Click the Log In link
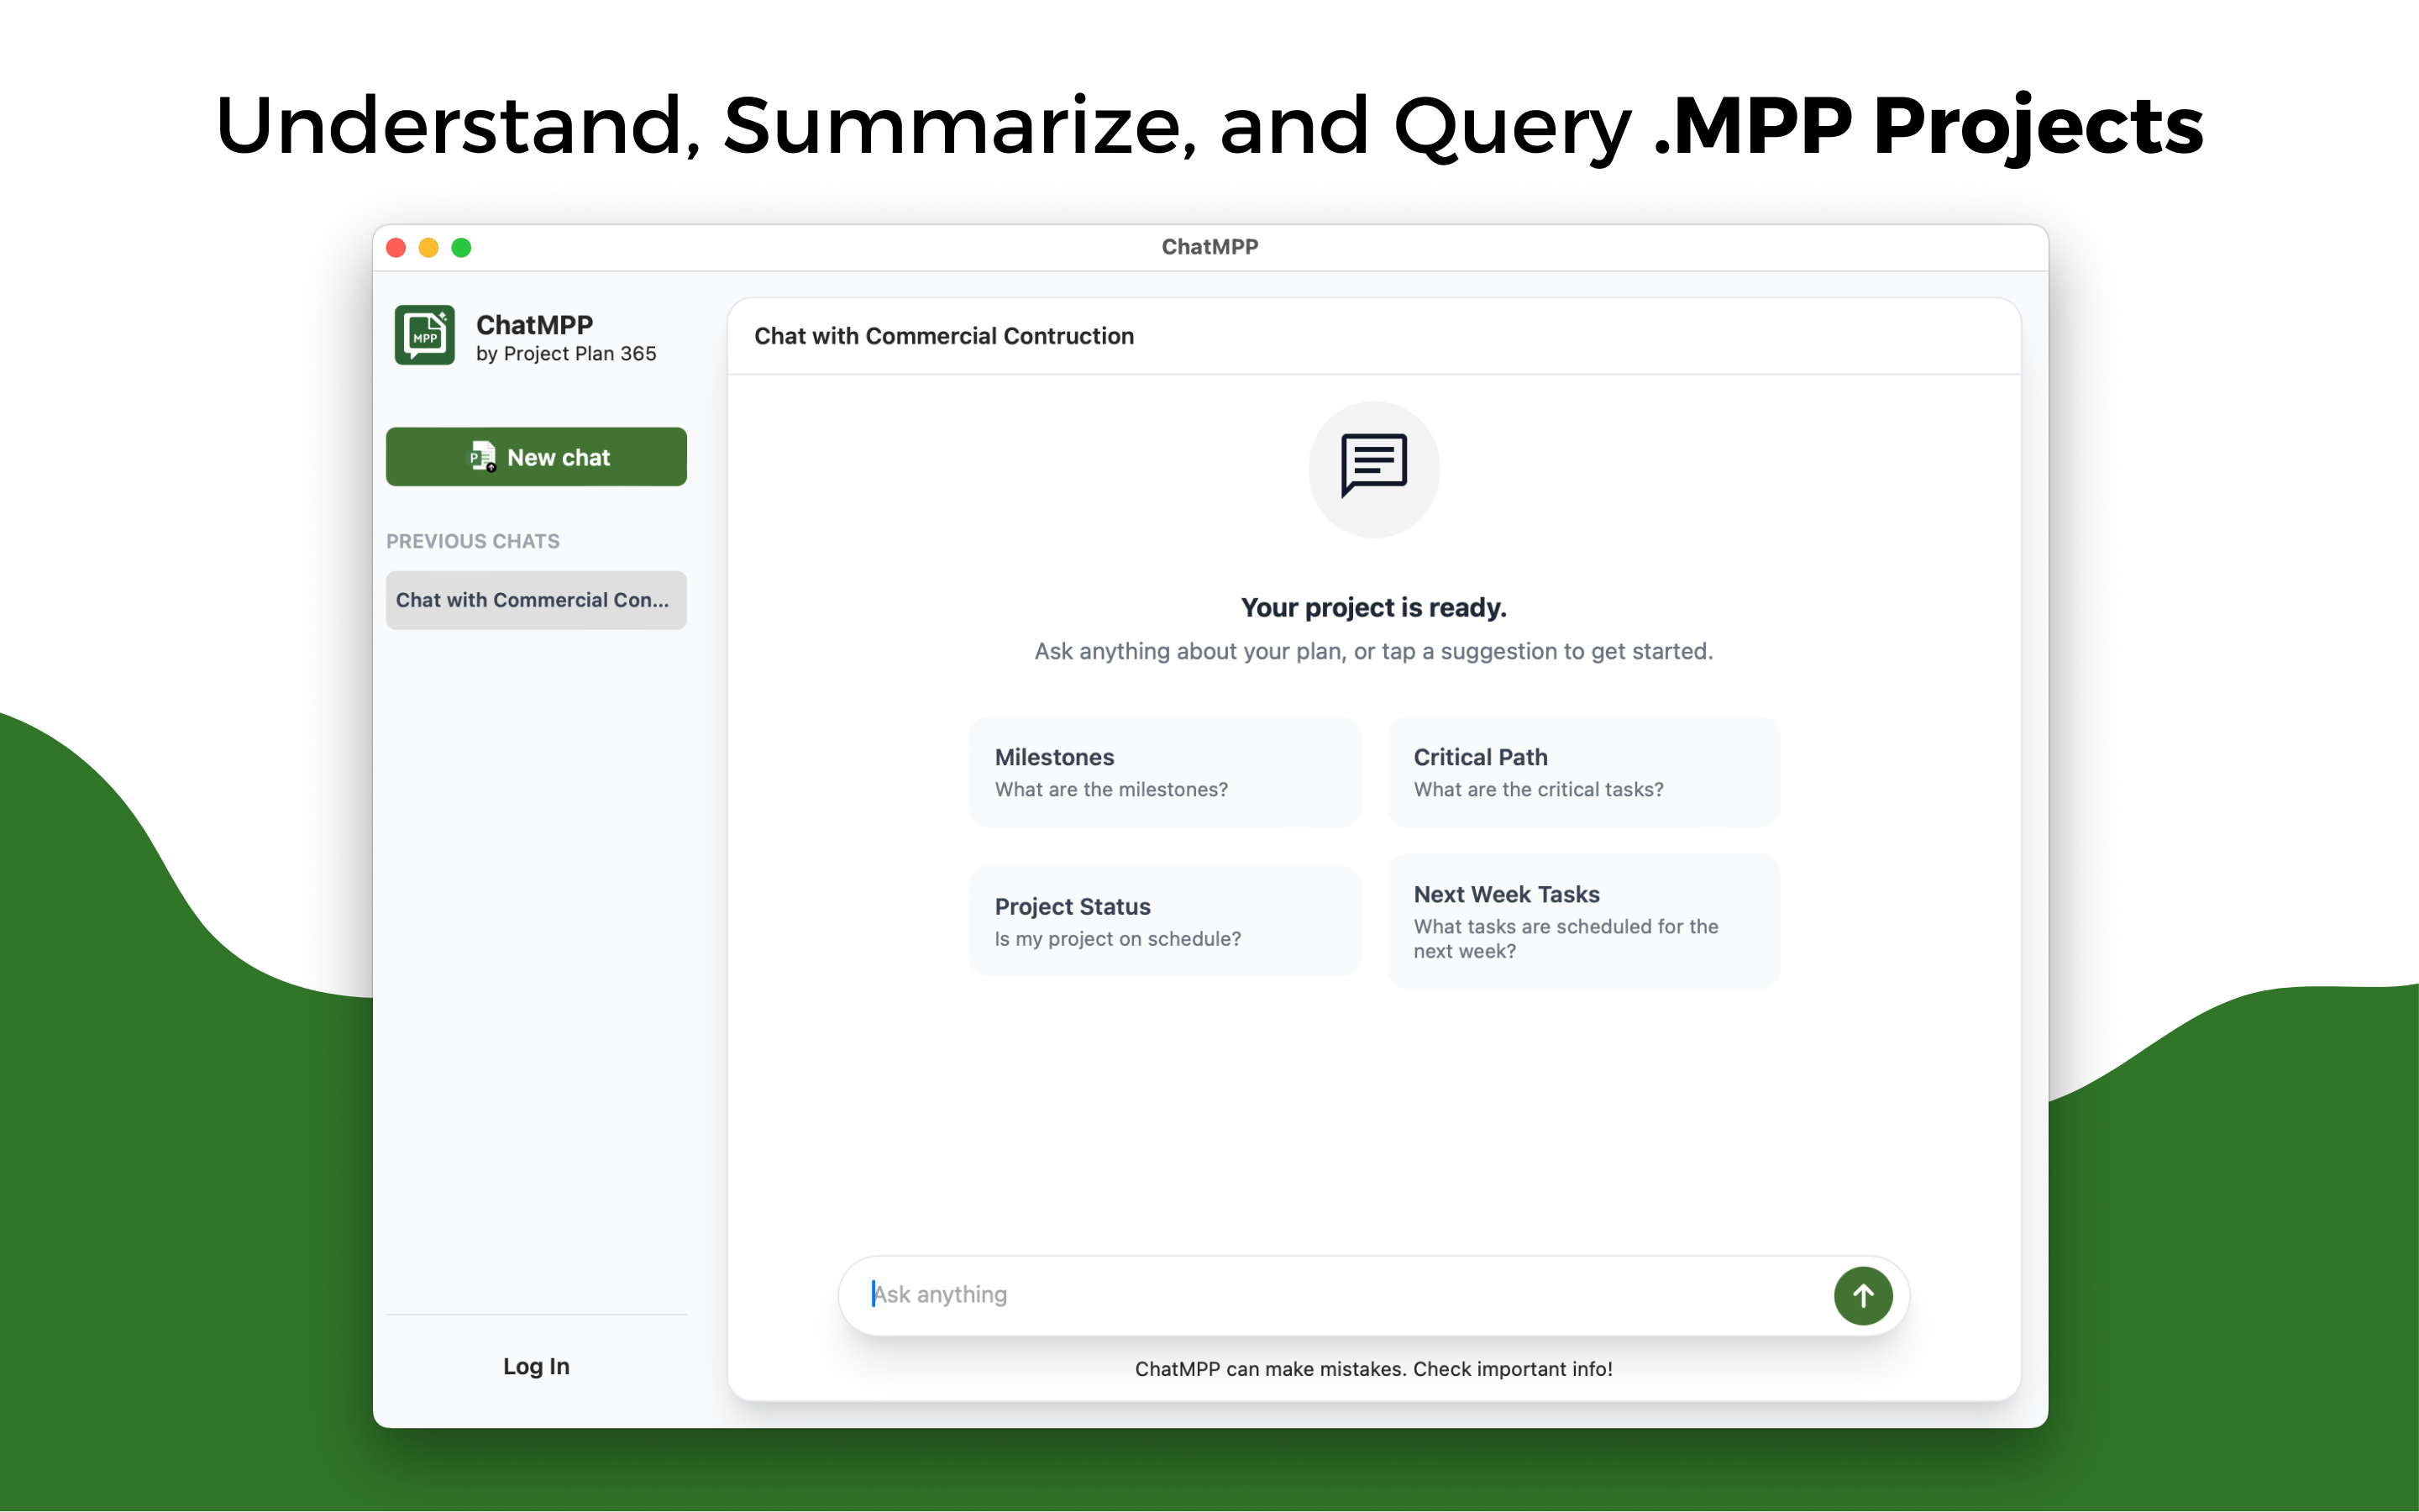The image size is (2419, 1512). click(536, 1366)
